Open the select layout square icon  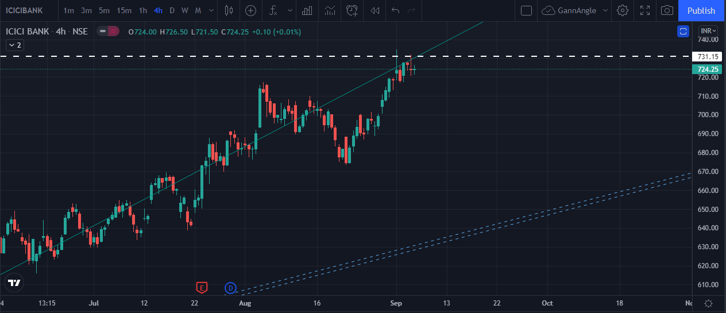[526, 10]
